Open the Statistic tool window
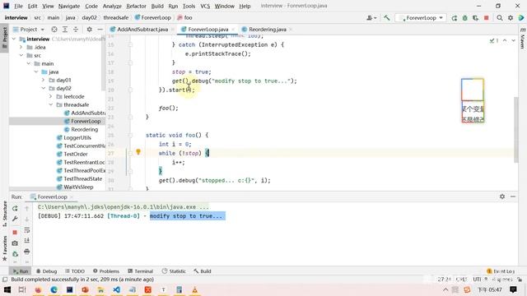This screenshot has height=296, width=527. click(x=174, y=271)
